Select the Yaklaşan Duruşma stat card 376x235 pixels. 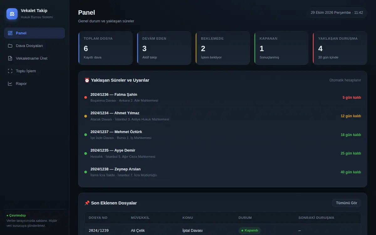340,48
